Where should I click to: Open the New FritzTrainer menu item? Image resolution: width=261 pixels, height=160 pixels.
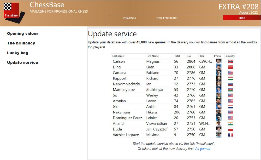[167, 18]
